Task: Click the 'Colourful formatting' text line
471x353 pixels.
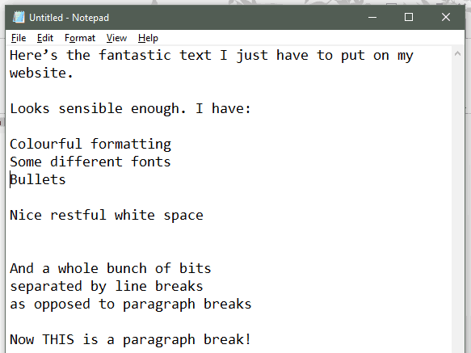Action: coord(90,145)
